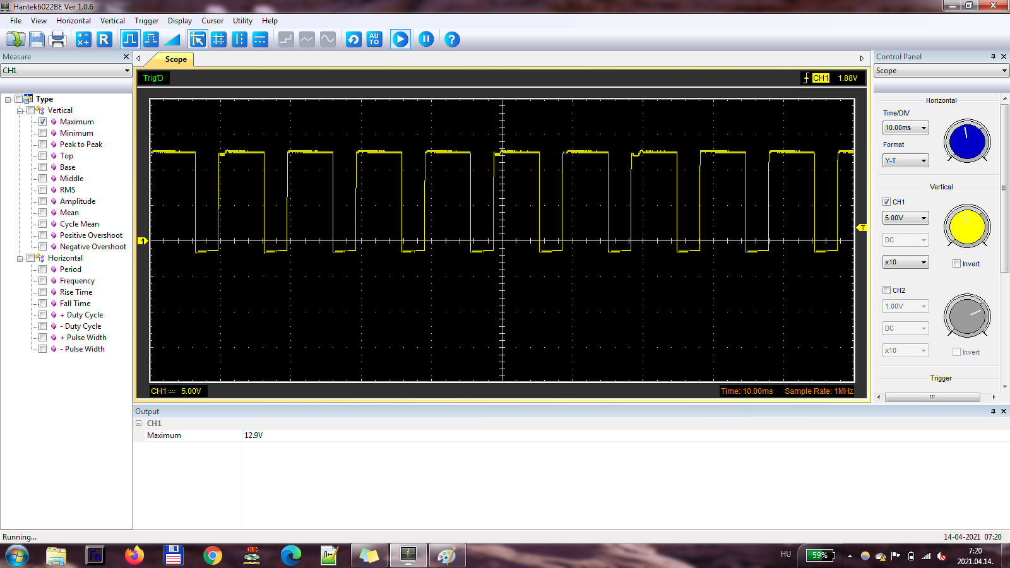Click the Run play toolbar button
The width and height of the screenshot is (1010, 568).
pyautogui.click(x=400, y=39)
